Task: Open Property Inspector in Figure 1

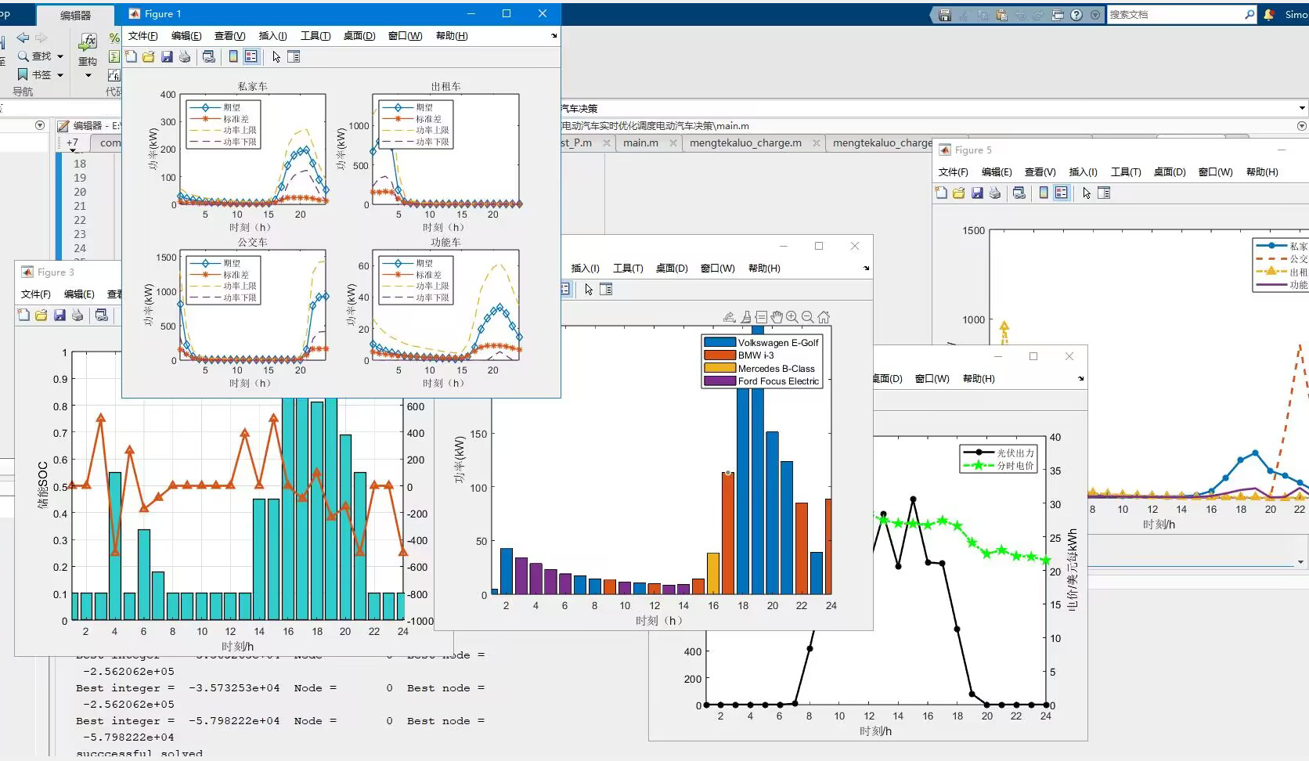Action: pos(294,56)
